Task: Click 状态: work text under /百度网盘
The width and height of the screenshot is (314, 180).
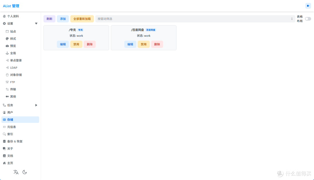Action: click(x=144, y=36)
